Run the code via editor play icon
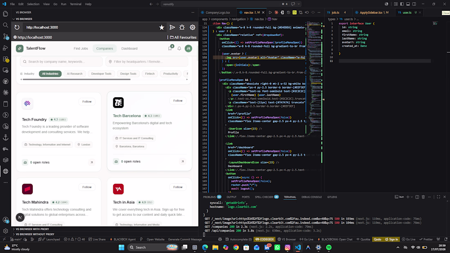Image resolution: width=450 pixels, height=253 pixels. click(270, 12)
